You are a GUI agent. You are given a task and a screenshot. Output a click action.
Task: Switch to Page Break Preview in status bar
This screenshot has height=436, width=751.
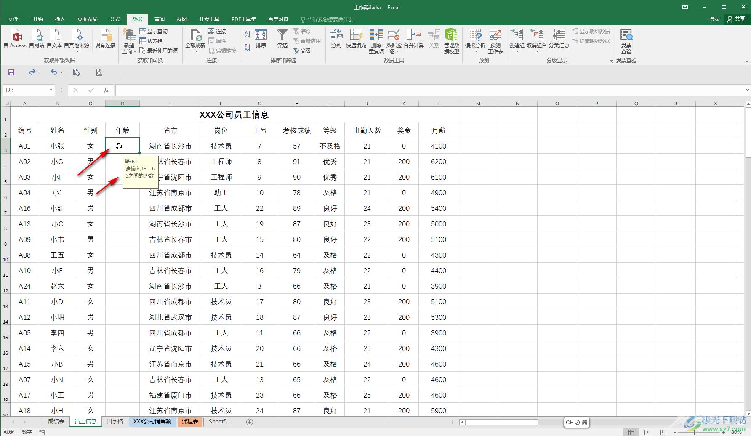pos(663,432)
